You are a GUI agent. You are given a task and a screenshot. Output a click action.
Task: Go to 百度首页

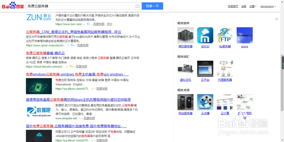coord(233,6)
